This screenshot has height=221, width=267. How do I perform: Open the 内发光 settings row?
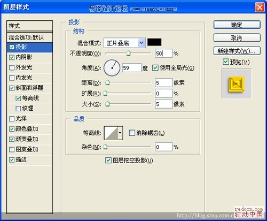tap(29, 78)
